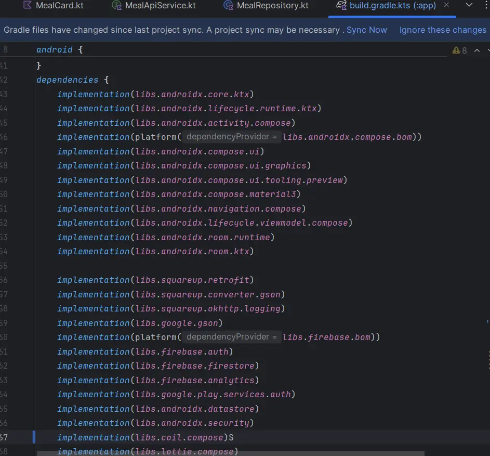Screen dimensions: 490x456
Task: Click the MealRepository.kt tab file icon
Action: (x=229, y=5)
